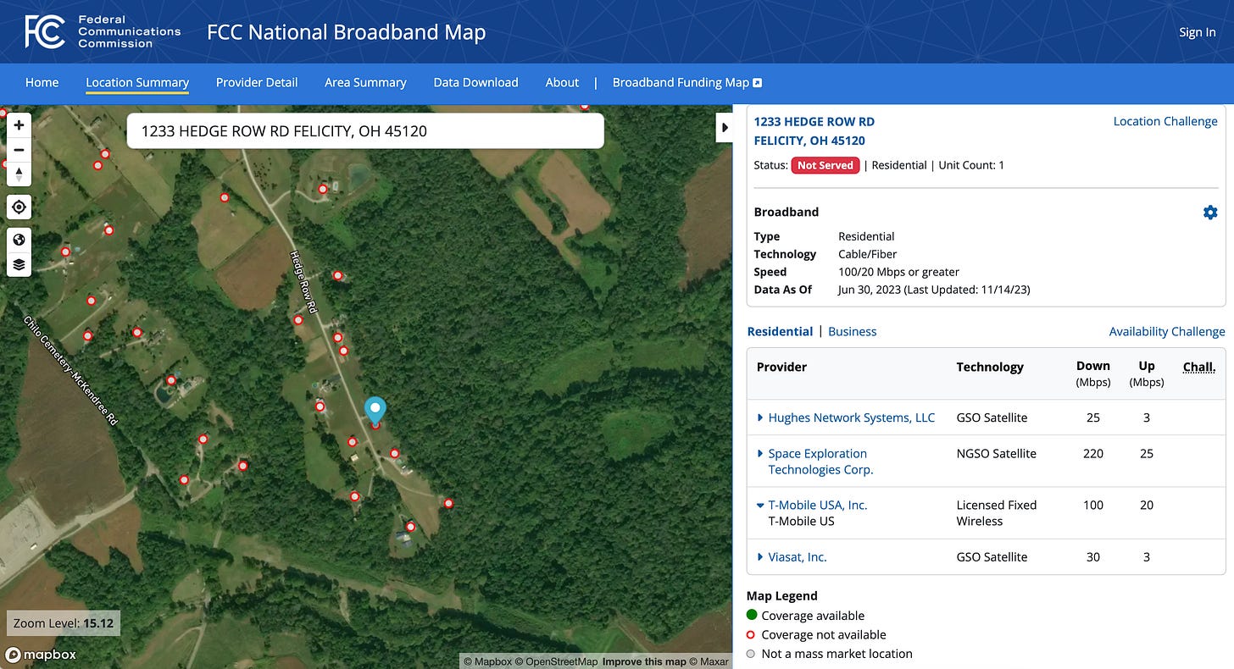Screen dimensions: 1234x669
Task: Click the Location Challenge link
Action: (1165, 121)
